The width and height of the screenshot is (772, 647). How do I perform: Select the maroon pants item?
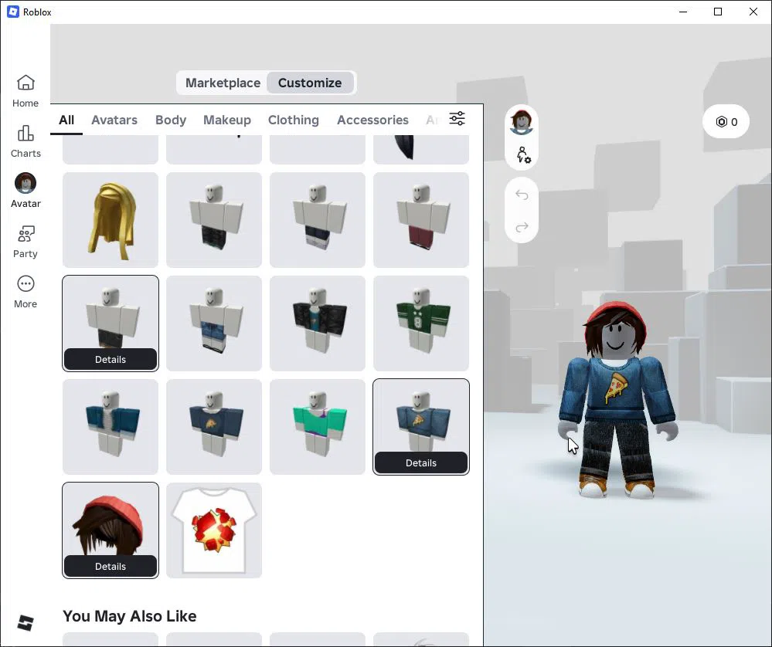click(x=421, y=220)
